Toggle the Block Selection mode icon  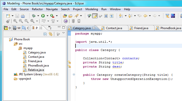pos(106,16)
